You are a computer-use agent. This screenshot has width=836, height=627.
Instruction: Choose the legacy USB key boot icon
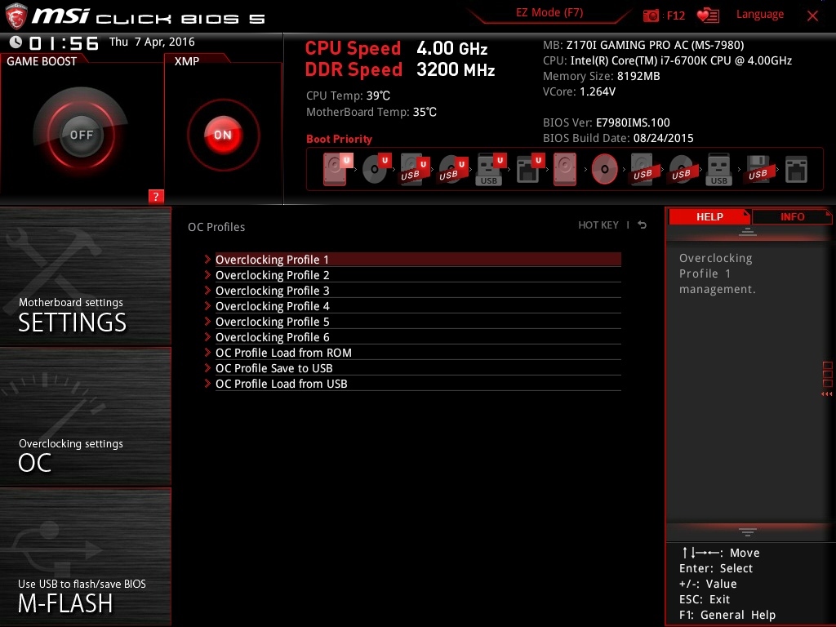718,169
